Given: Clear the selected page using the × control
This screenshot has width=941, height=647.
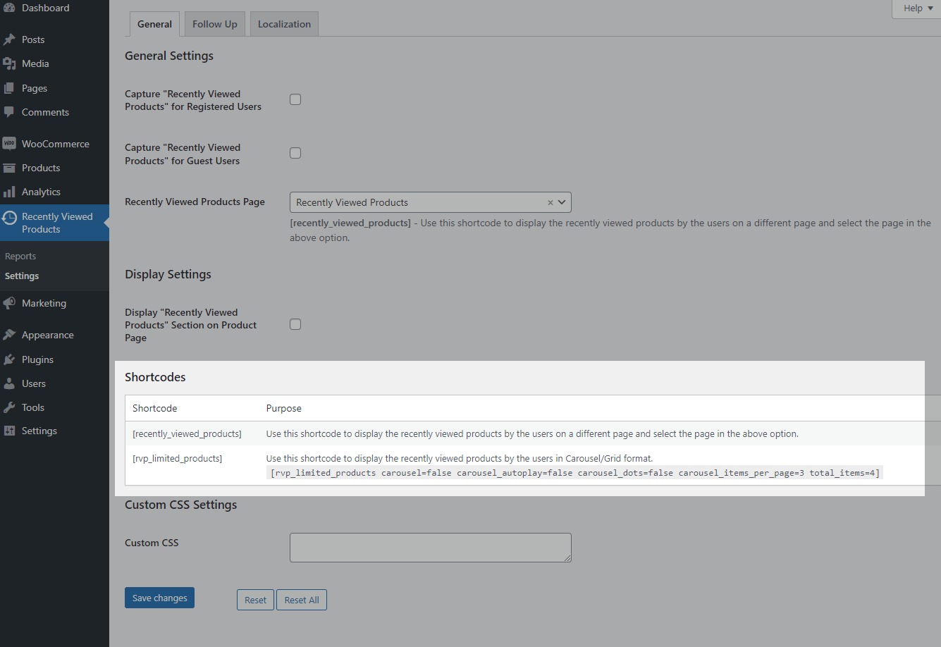Looking at the screenshot, I should click(x=550, y=202).
